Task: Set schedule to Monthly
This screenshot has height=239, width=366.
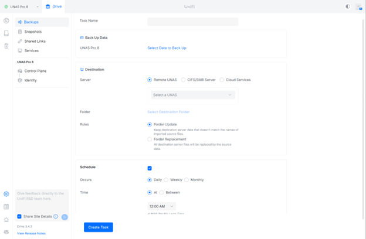Action: [x=187, y=180]
